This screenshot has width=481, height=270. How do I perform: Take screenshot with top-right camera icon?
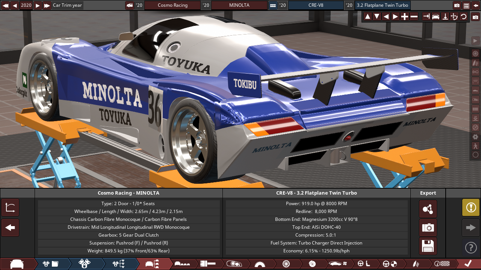coord(457,5)
